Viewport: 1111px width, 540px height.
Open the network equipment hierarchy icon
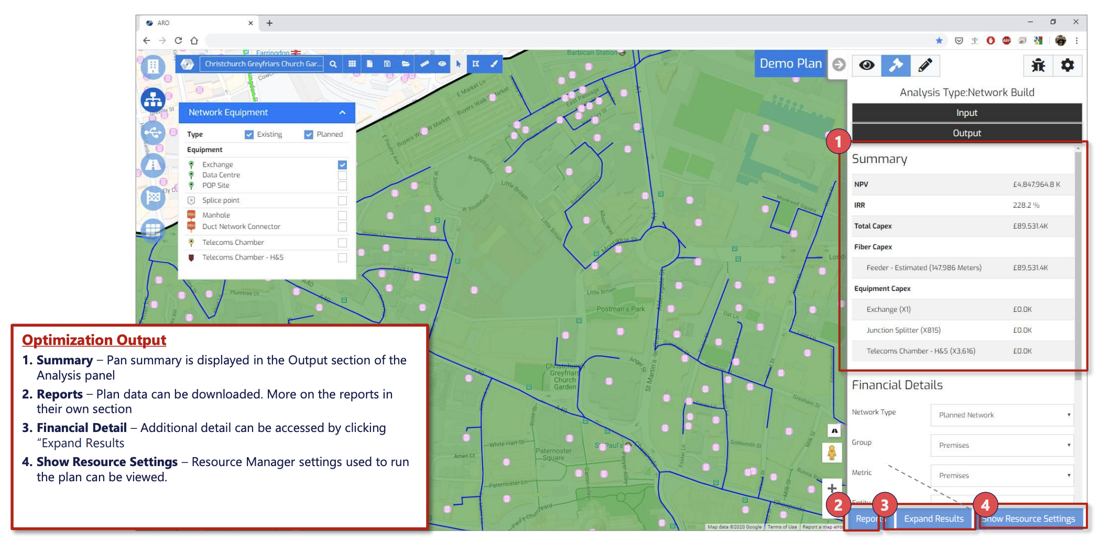coord(153,100)
